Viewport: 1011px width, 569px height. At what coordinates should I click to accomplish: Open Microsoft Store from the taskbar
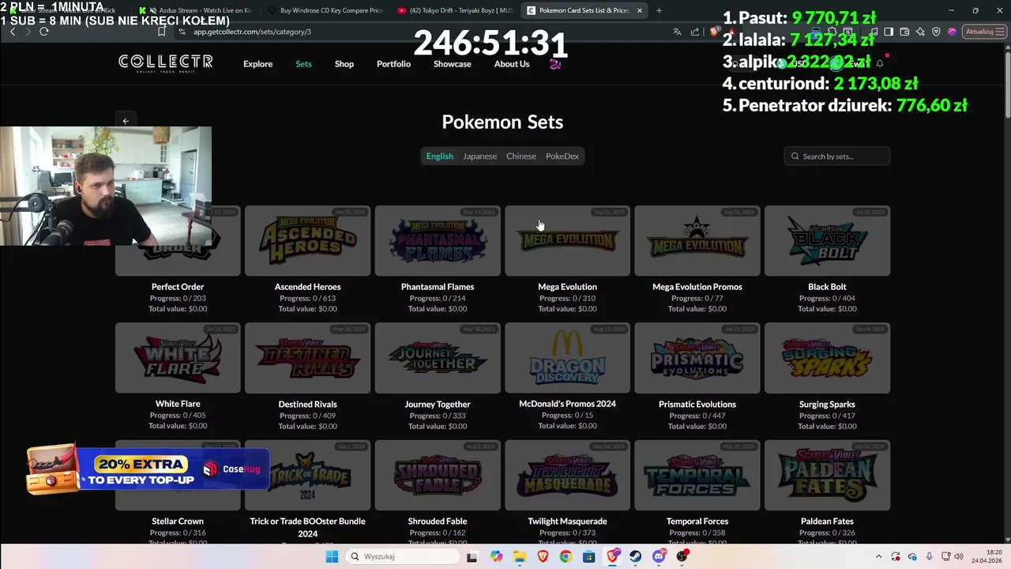click(589, 556)
